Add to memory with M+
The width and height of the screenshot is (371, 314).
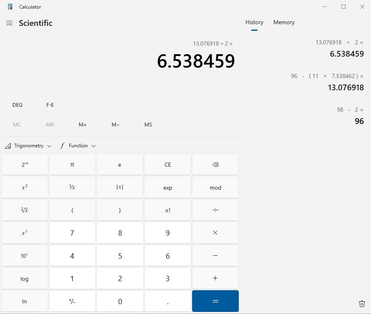82,124
